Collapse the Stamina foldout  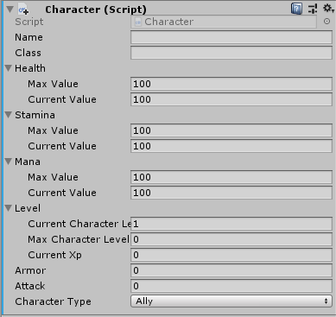(9, 115)
